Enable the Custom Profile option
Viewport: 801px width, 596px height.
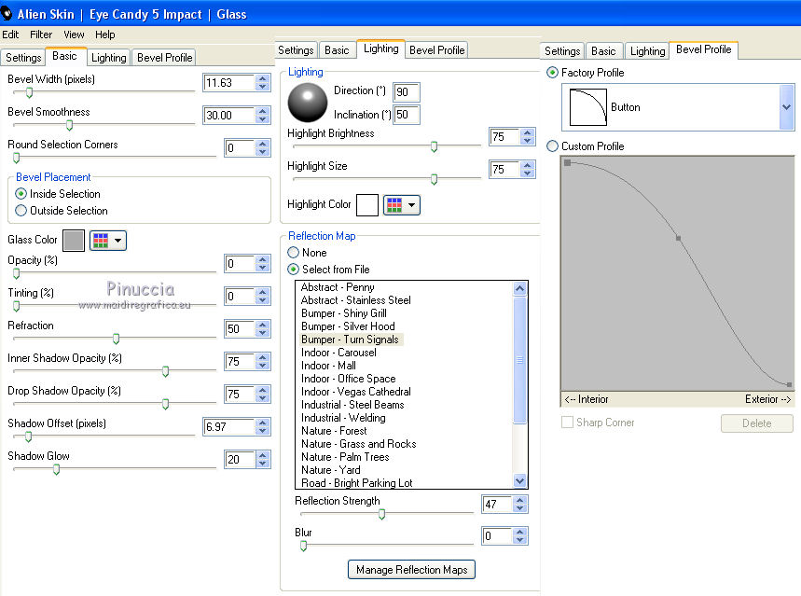[553, 146]
